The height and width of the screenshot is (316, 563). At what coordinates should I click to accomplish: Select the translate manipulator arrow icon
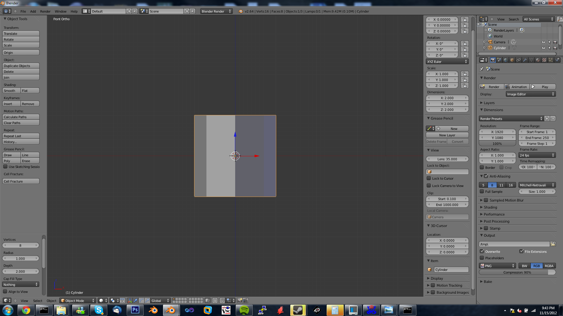(135, 300)
